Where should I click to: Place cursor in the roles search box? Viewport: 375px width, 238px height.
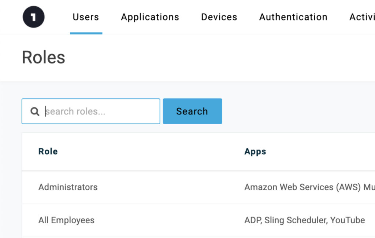pyautogui.click(x=92, y=111)
